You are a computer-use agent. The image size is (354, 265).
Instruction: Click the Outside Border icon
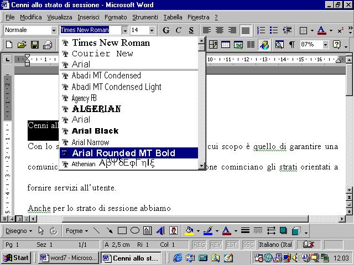303,30
